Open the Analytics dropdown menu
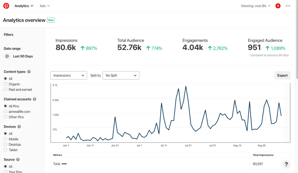Image resolution: width=298 pixels, height=173 pixels. tap(24, 6)
